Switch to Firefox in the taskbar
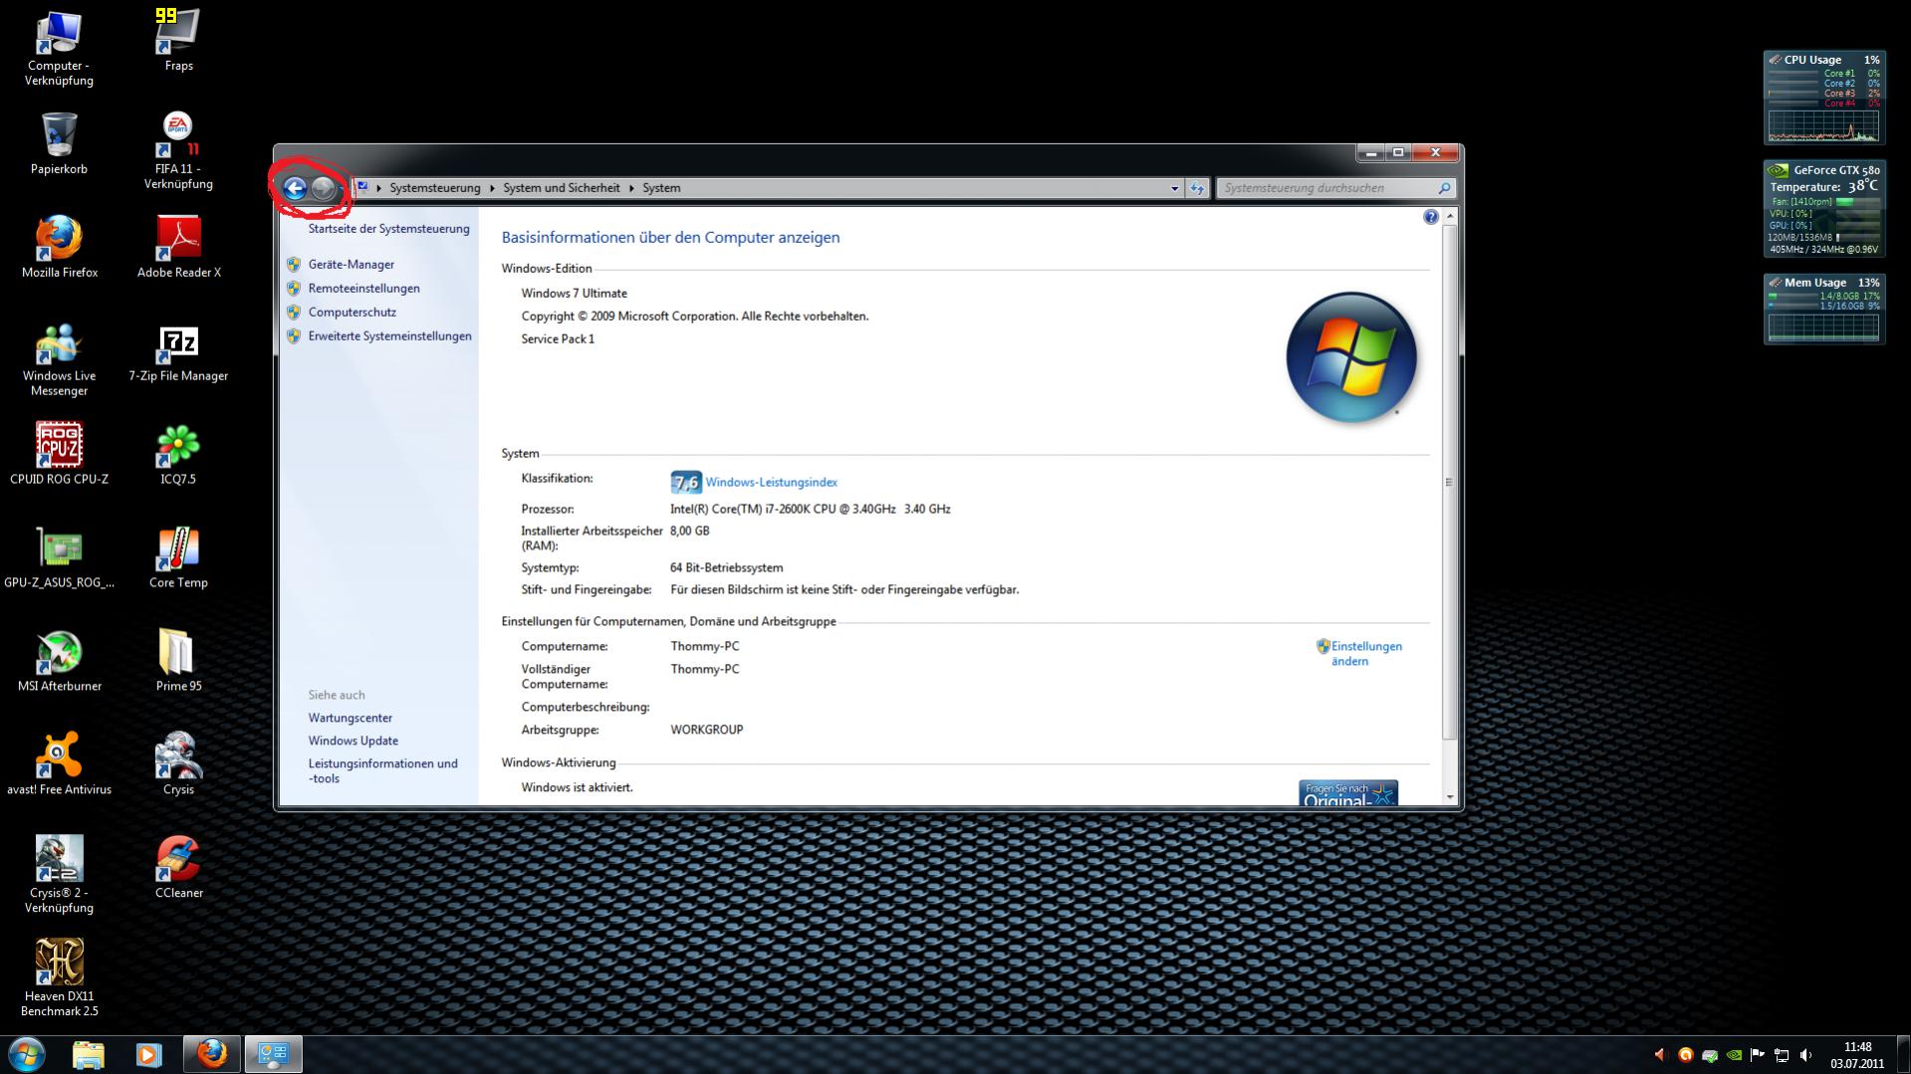This screenshot has width=1911, height=1074. coord(211,1054)
